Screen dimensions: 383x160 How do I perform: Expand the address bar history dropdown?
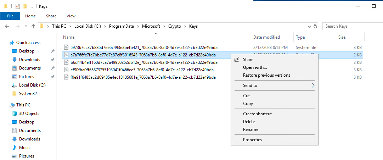tap(309, 26)
